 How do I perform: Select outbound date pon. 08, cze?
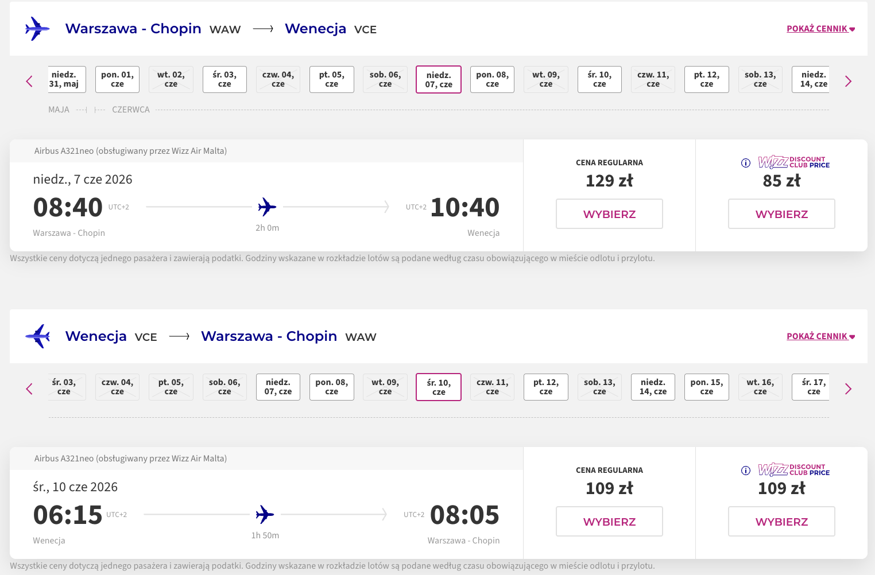492,79
